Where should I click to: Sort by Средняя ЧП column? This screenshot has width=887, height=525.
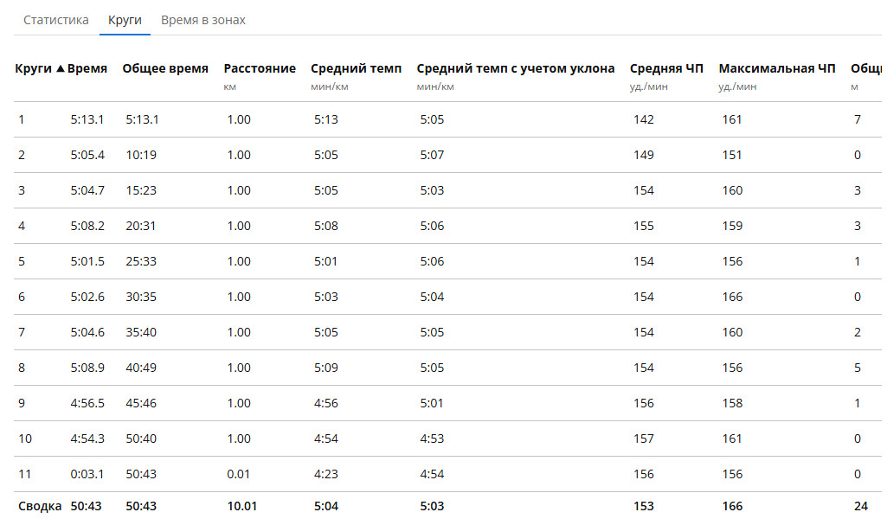[666, 68]
